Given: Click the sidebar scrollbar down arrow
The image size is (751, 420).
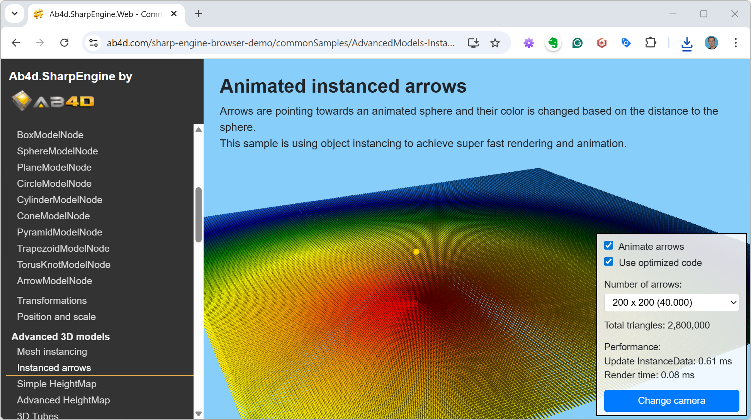Looking at the screenshot, I should click(x=199, y=413).
